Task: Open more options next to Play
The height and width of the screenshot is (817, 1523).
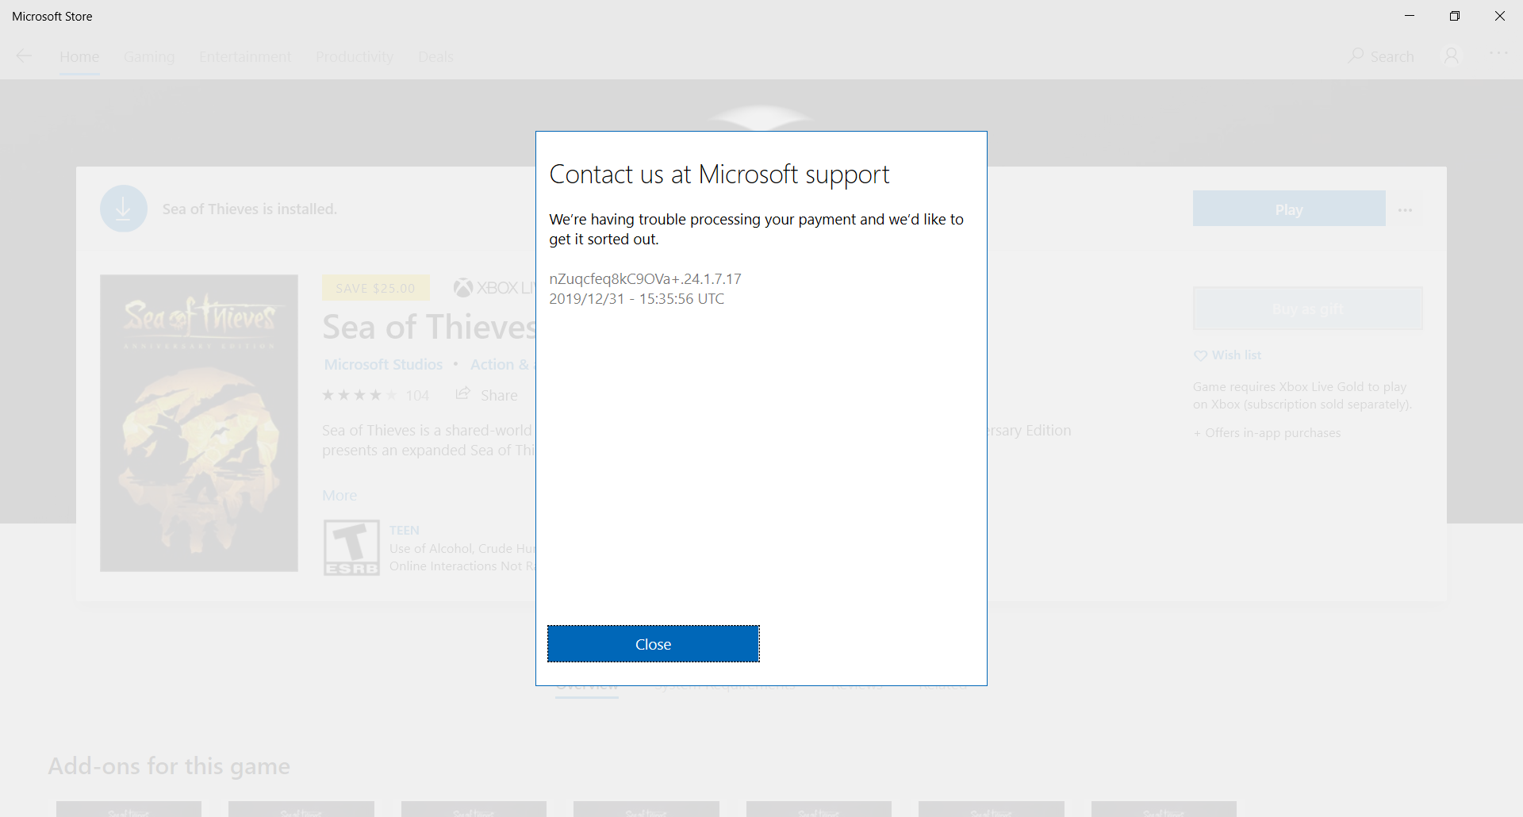Action: click(1406, 209)
